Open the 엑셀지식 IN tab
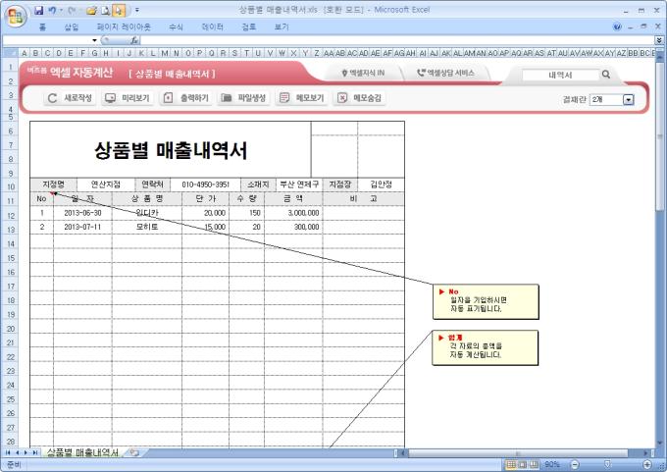Viewport: 667px width, 472px height. click(x=363, y=73)
